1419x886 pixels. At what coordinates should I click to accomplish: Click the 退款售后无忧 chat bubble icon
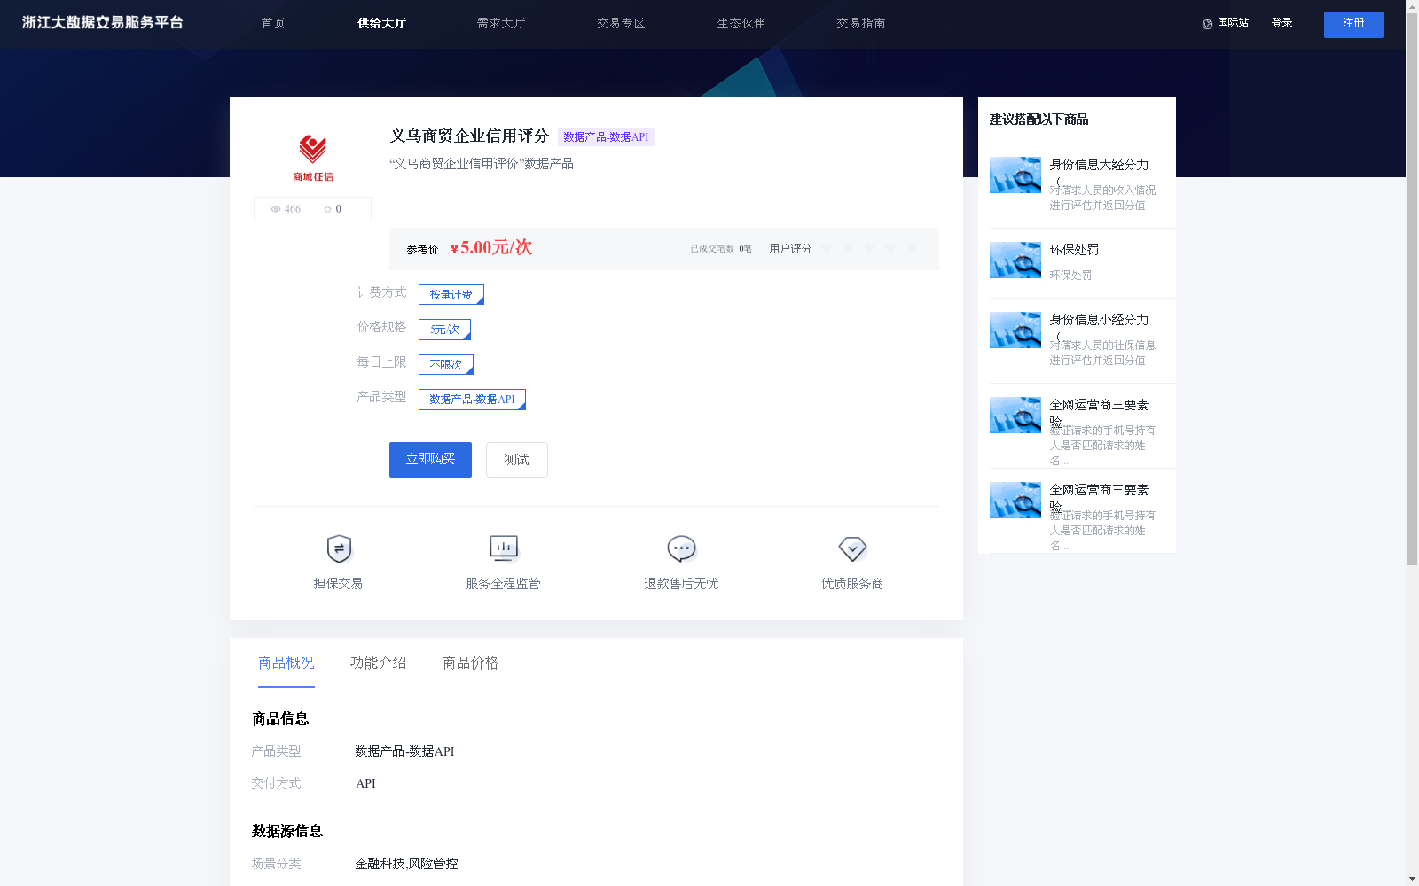click(681, 549)
